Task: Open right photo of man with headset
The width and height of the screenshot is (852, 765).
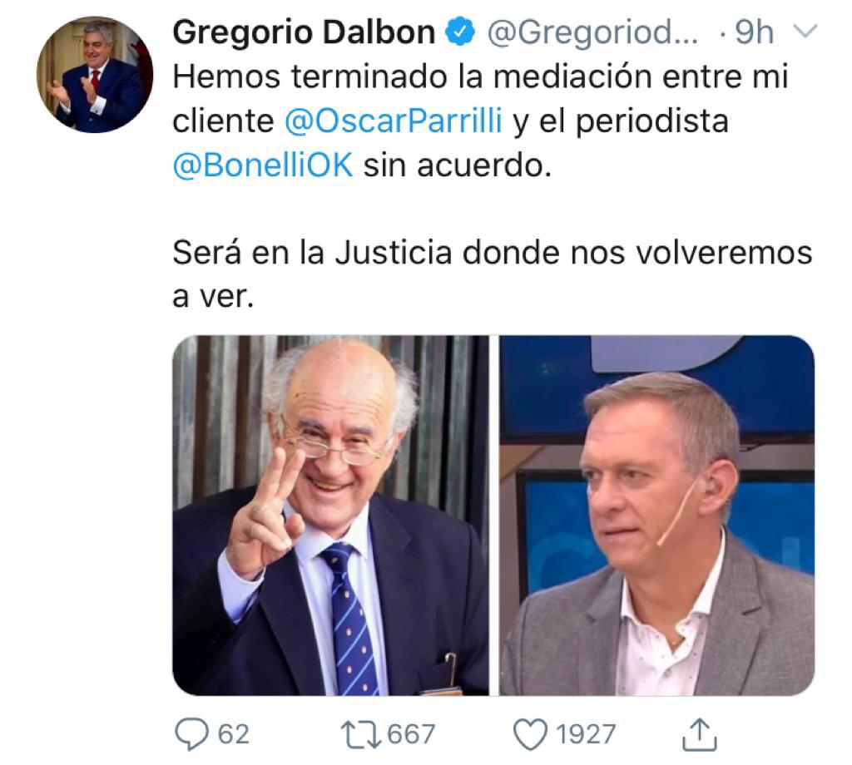Action: pyautogui.click(x=657, y=516)
